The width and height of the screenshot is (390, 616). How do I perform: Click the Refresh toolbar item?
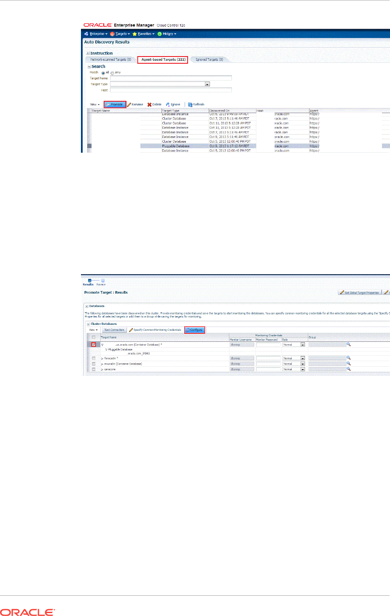tap(196, 104)
